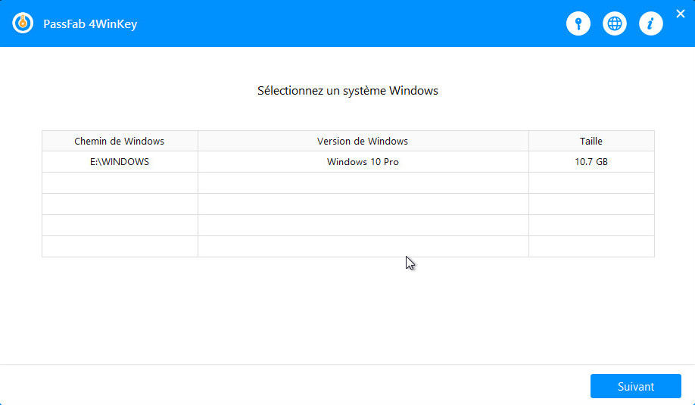Click the PassFab 4WinKey logo icon

23,23
